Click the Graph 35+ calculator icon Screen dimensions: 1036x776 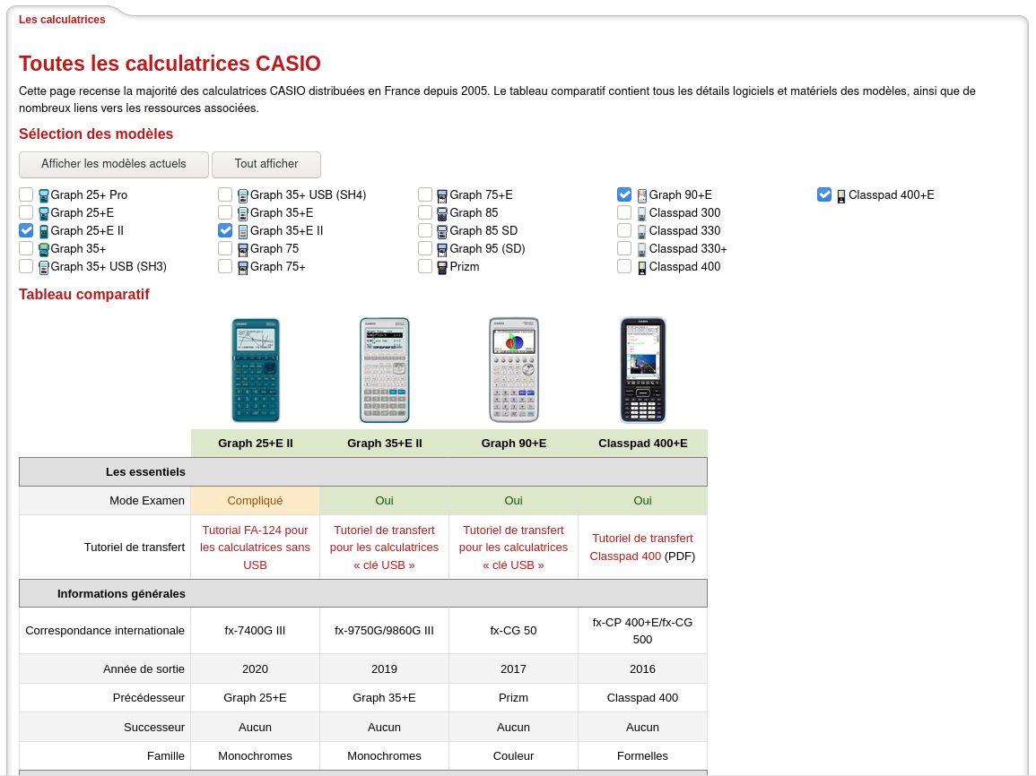tap(44, 249)
